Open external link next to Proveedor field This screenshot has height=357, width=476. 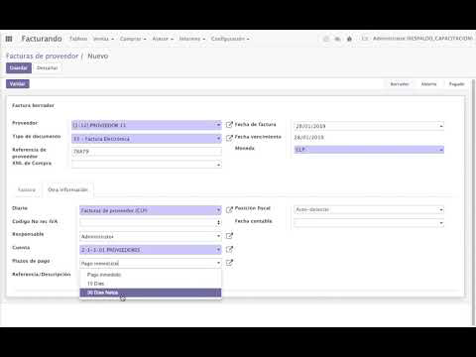tap(229, 125)
